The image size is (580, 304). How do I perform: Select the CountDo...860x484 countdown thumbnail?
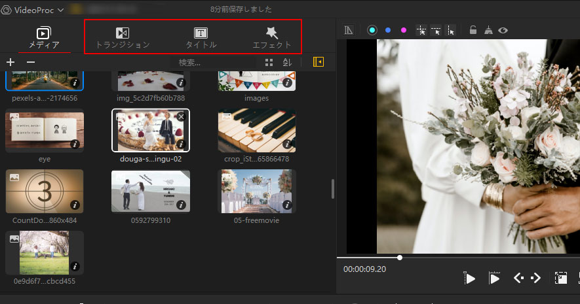[45, 191]
